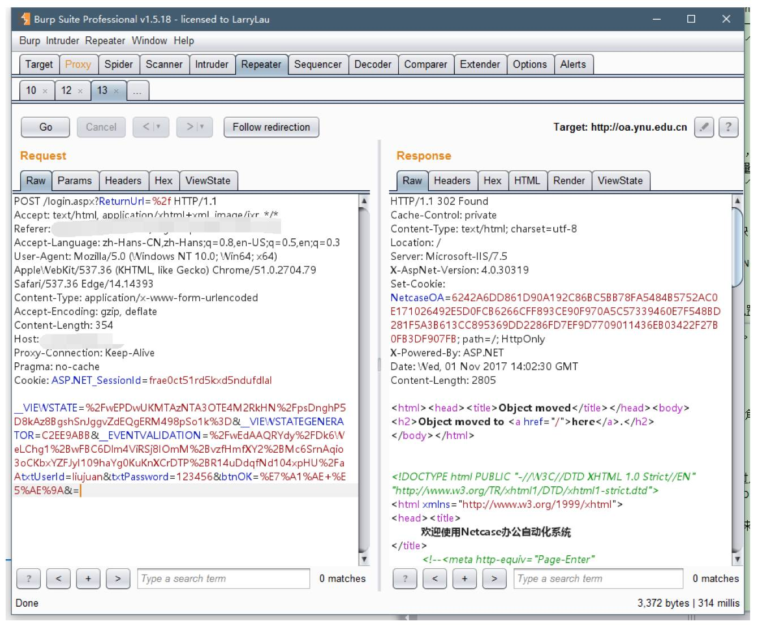Switch to the Comparer tab
758x626 pixels.
coord(425,65)
